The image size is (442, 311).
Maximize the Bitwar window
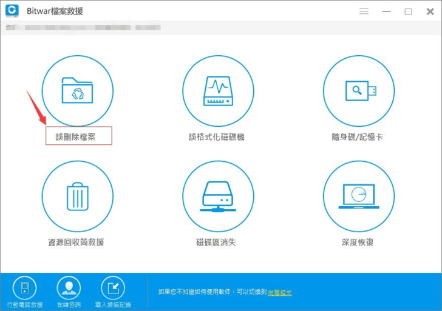point(408,12)
